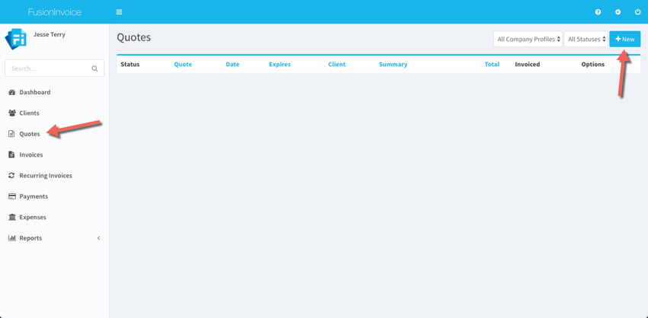Open settings via the gear icon
Screen dimensions: 648x318
tap(618, 12)
